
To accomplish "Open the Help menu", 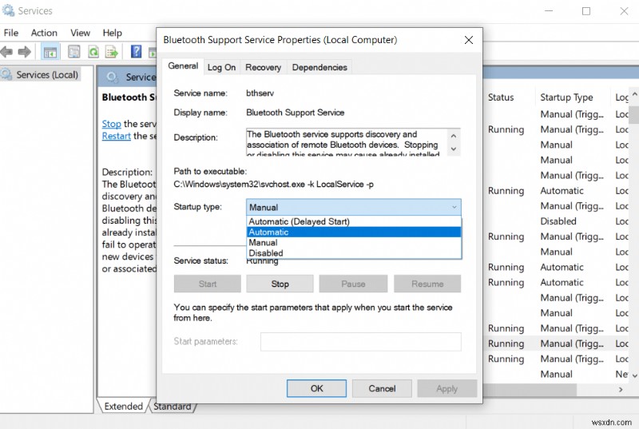I will tap(112, 33).
